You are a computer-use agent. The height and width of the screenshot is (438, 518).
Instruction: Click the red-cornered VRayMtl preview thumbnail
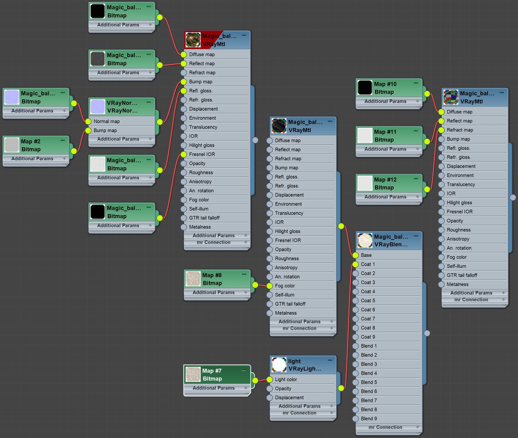[193, 40]
